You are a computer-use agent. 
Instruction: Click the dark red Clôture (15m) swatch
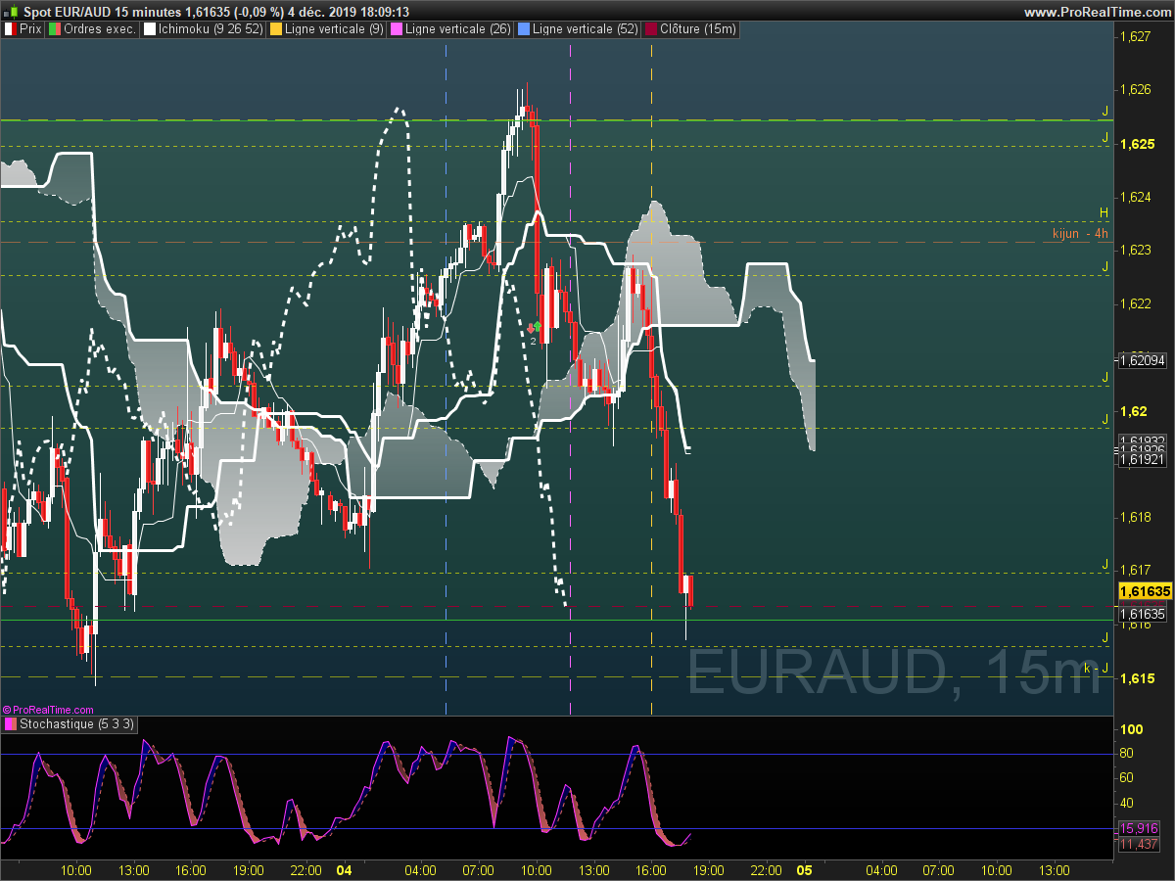[x=650, y=29]
